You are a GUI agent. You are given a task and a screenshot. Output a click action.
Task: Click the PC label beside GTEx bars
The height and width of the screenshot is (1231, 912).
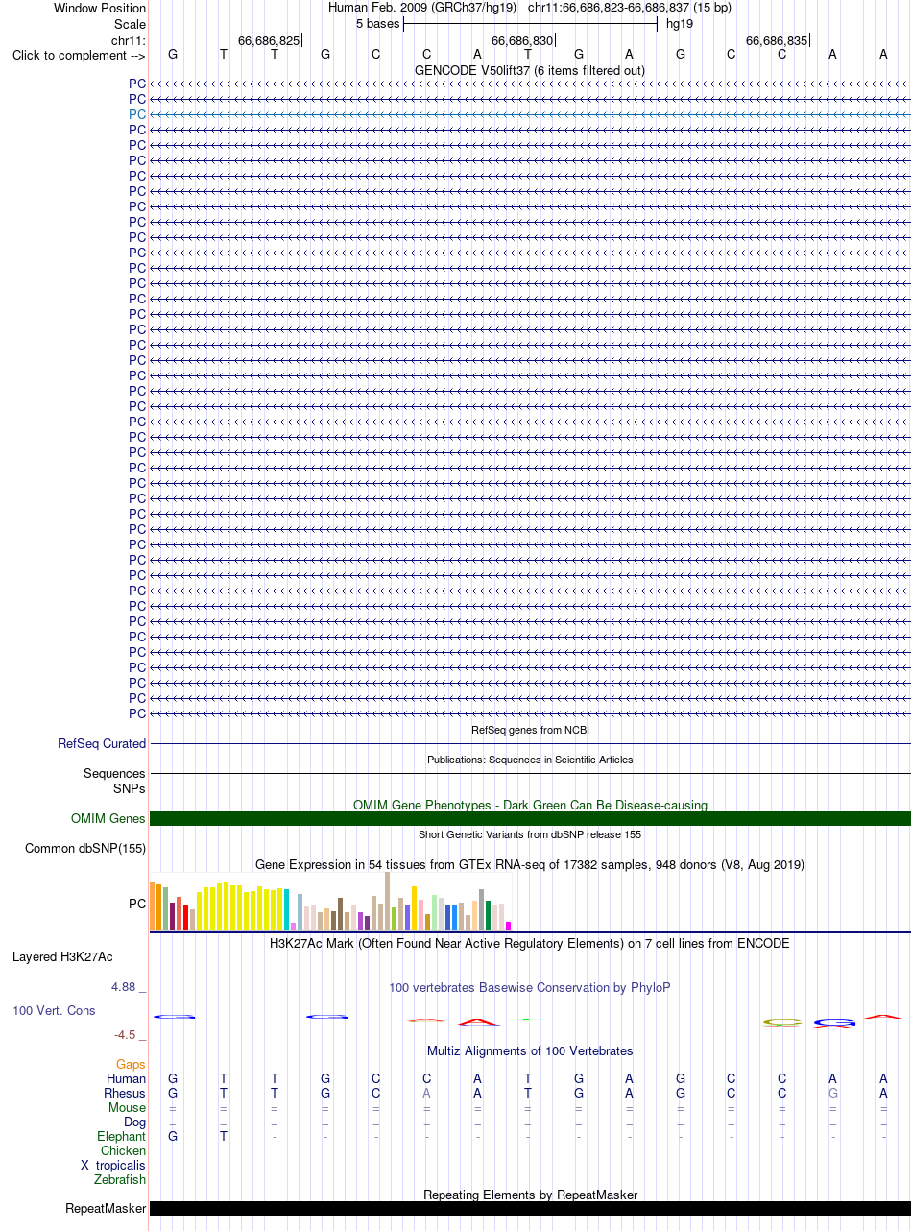click(x=137, y=904)
